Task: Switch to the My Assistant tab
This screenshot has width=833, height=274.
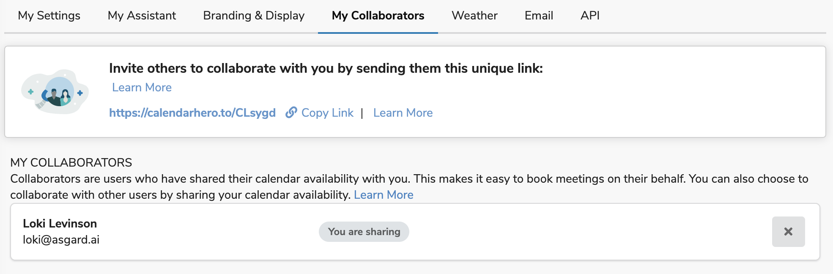Action: (x=142, y=16)
